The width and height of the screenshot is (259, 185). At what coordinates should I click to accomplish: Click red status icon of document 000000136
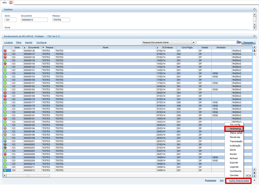[5, 51]
